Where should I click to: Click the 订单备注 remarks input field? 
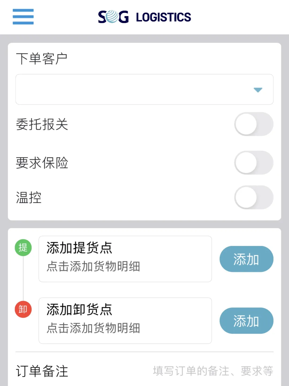pyautogui.click(x=213, y=371)
